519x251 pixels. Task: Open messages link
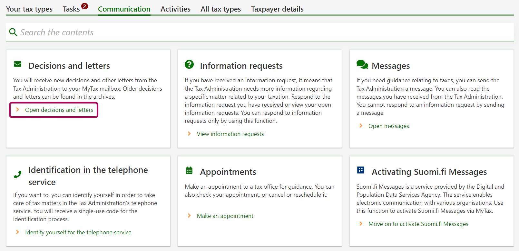point(388,126)
